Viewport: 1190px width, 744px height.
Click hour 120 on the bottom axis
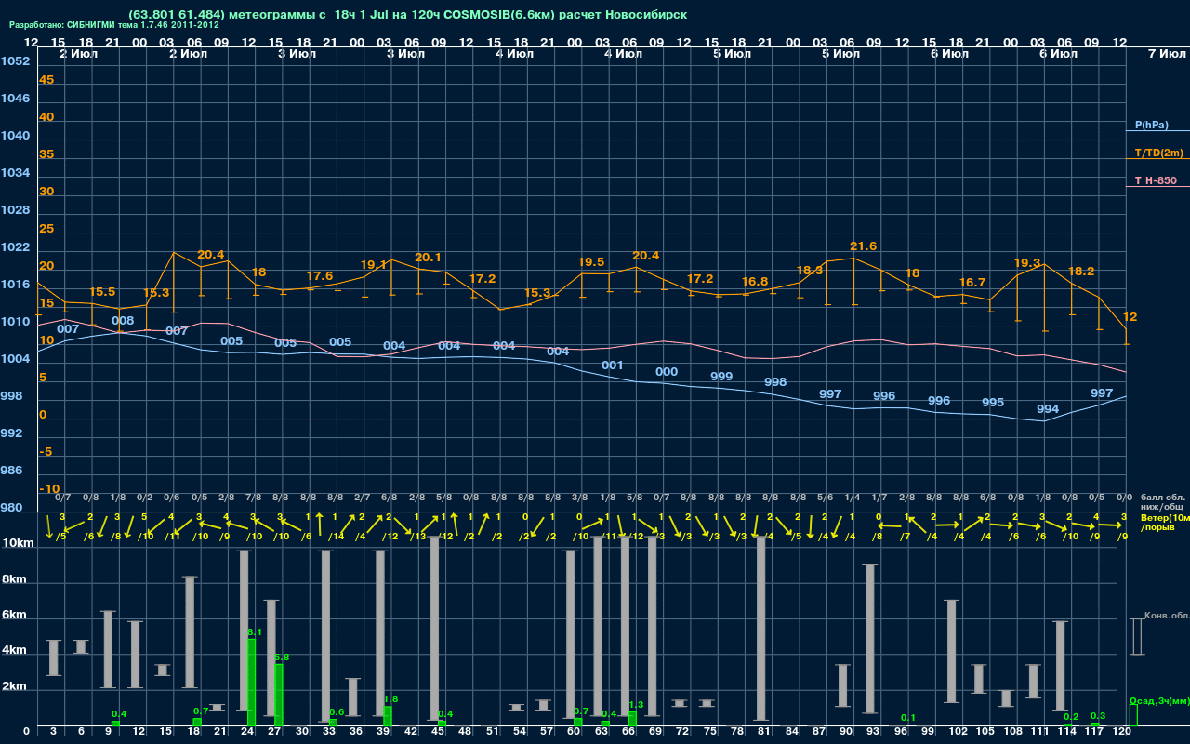(1122, 733)
